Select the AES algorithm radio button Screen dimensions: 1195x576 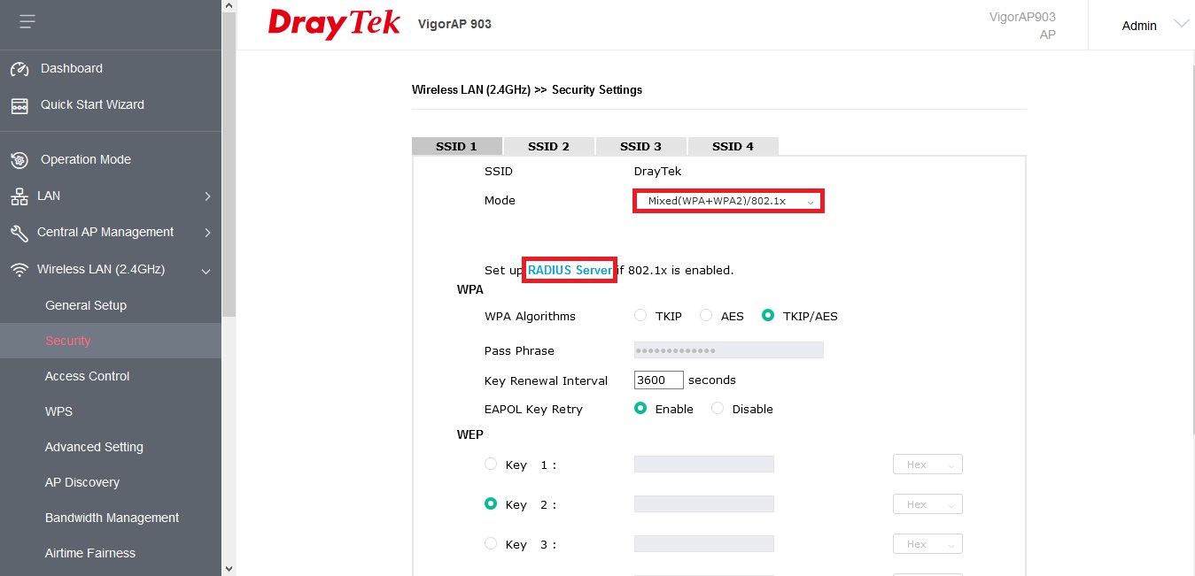pos(706,316)
